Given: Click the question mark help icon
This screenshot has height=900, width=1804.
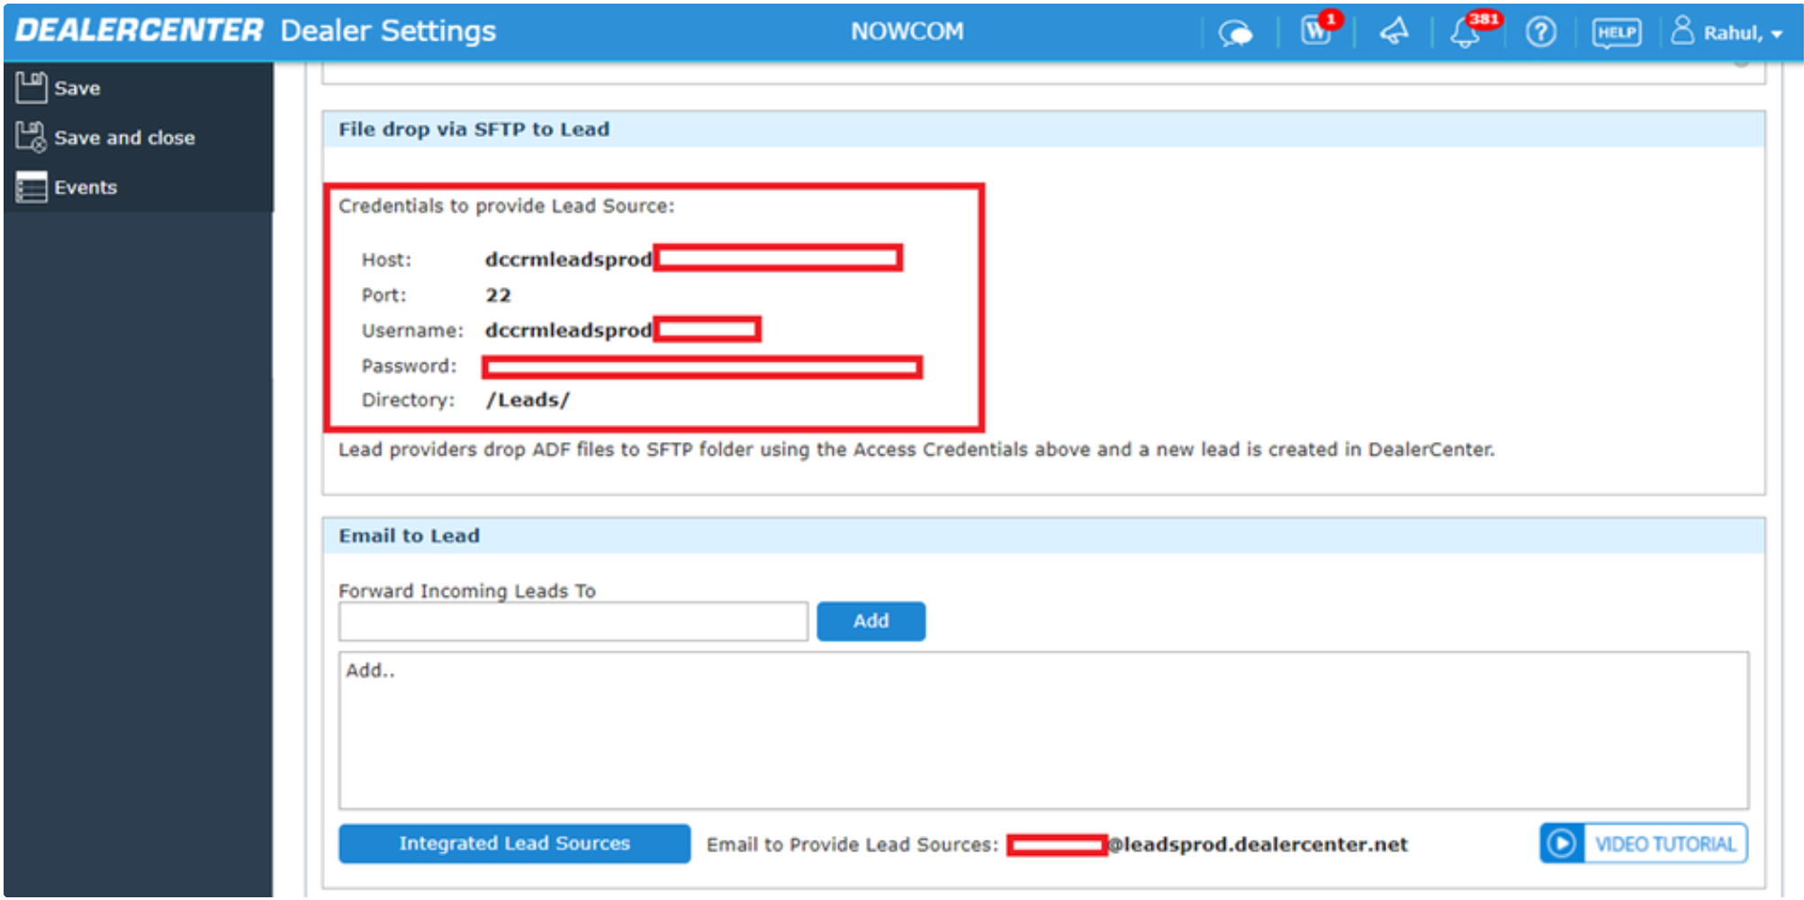Looking at the screenshot, I should tap(1540, 32).
